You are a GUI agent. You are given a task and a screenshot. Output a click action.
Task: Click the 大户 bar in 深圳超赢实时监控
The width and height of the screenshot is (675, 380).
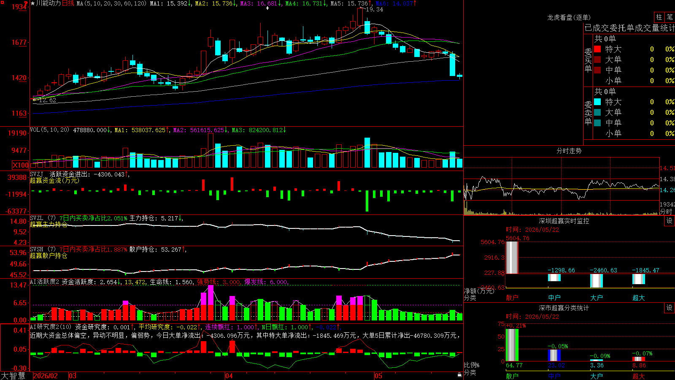[597, 281]
